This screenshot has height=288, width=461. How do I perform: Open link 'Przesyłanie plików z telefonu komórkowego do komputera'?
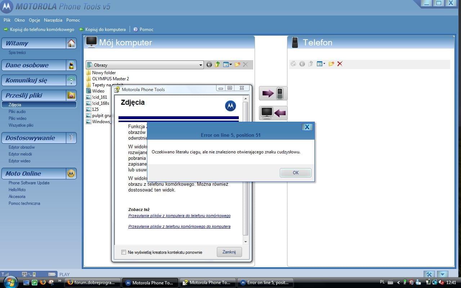click(x=179, y=226)
